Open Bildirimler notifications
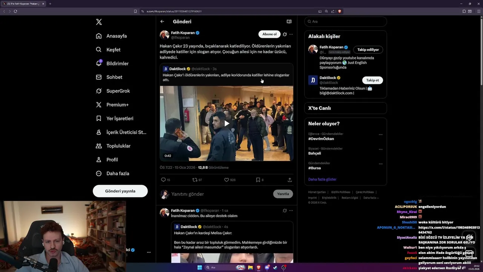This screenshot has width=483, height=272. 112,63
